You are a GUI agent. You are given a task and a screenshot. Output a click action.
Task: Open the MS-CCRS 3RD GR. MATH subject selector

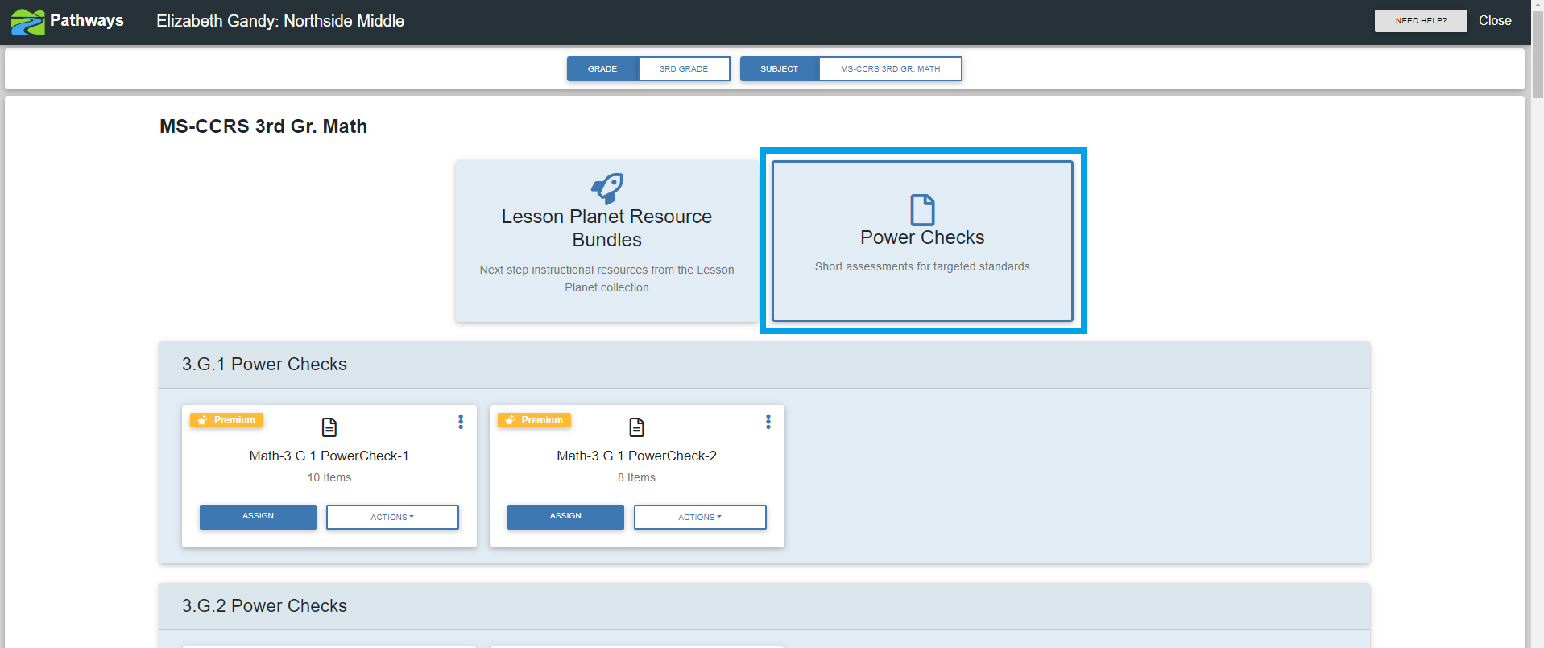pyautogui.click(x=890, y=69)
